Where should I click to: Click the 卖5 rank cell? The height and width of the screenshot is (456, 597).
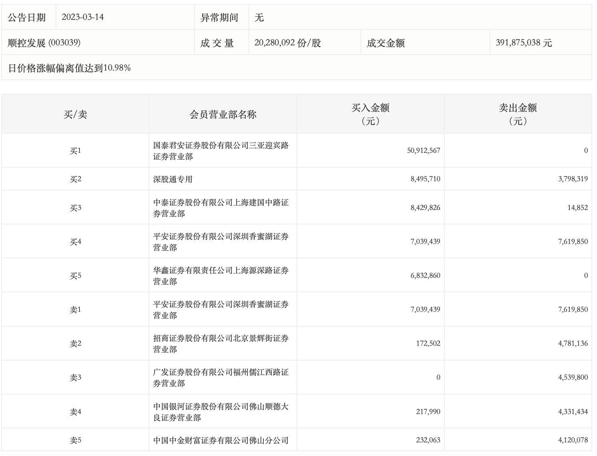pyautogui.click(x=75, y=440)
